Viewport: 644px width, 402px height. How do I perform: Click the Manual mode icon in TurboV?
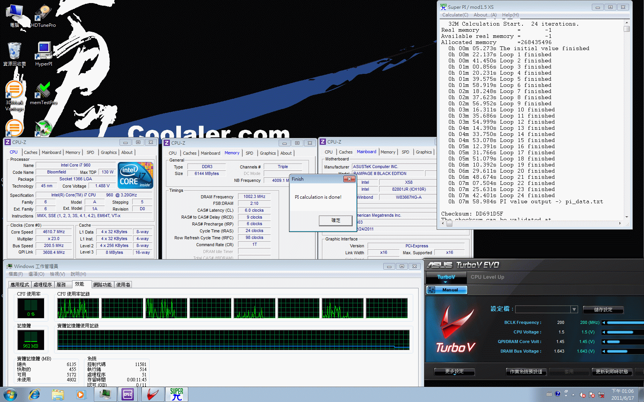coord(432,290)
